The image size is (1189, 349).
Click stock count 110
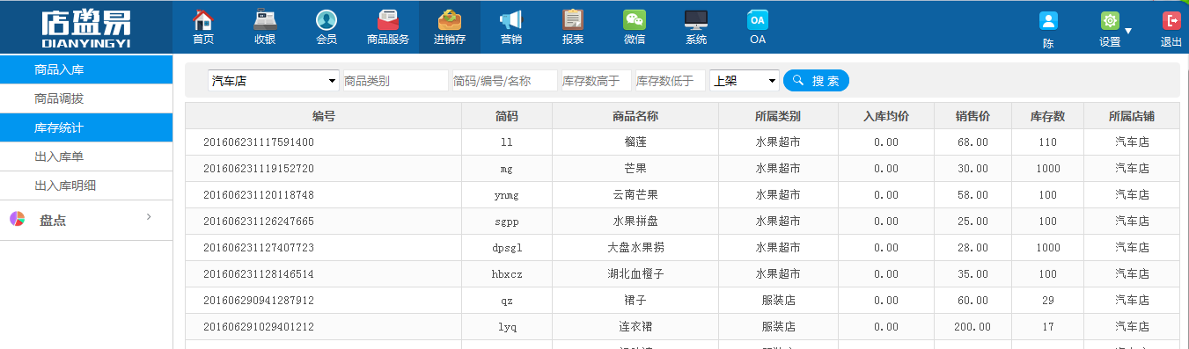pyautogui.click(x=1047, y=142)
